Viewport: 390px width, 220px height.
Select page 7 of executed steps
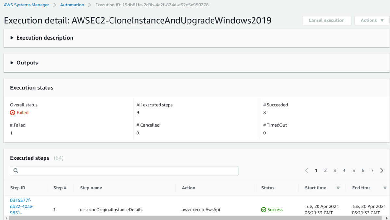pyautogui.click(x=372, y=171)
